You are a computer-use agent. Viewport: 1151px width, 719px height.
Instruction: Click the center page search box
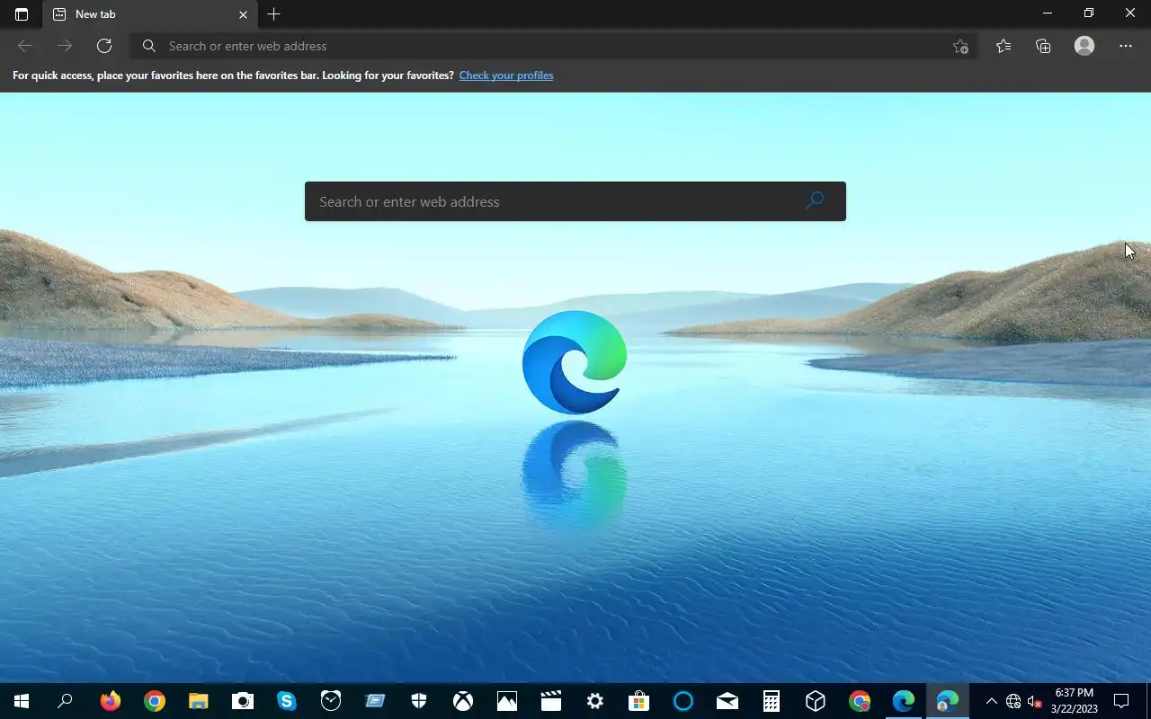[575, 201]
